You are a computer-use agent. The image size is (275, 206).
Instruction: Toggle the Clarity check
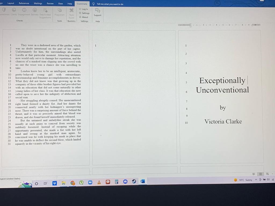[x=14, y=11]
